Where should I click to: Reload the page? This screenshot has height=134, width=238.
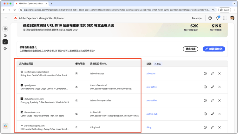(14, 10)
